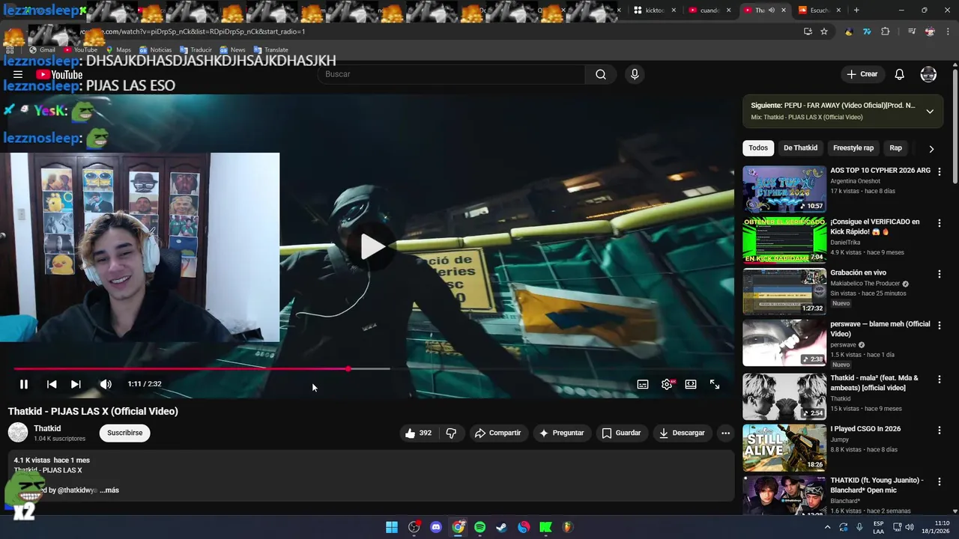
Task: Click the Descargar download button
Action: pyautogui.click(x=682, y=433)
